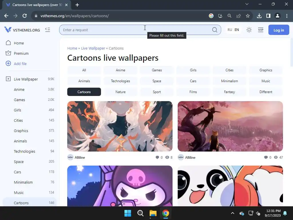Open the panda cartoon wallpaper

click(x=230, y=186)
